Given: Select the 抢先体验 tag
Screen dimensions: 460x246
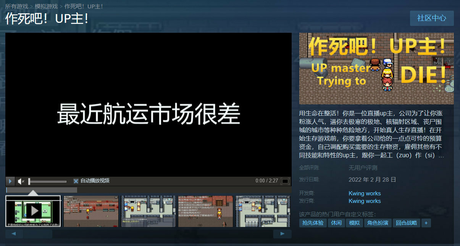Looking at the screenshot, I should pyautogui.click(x=313, y=223).
